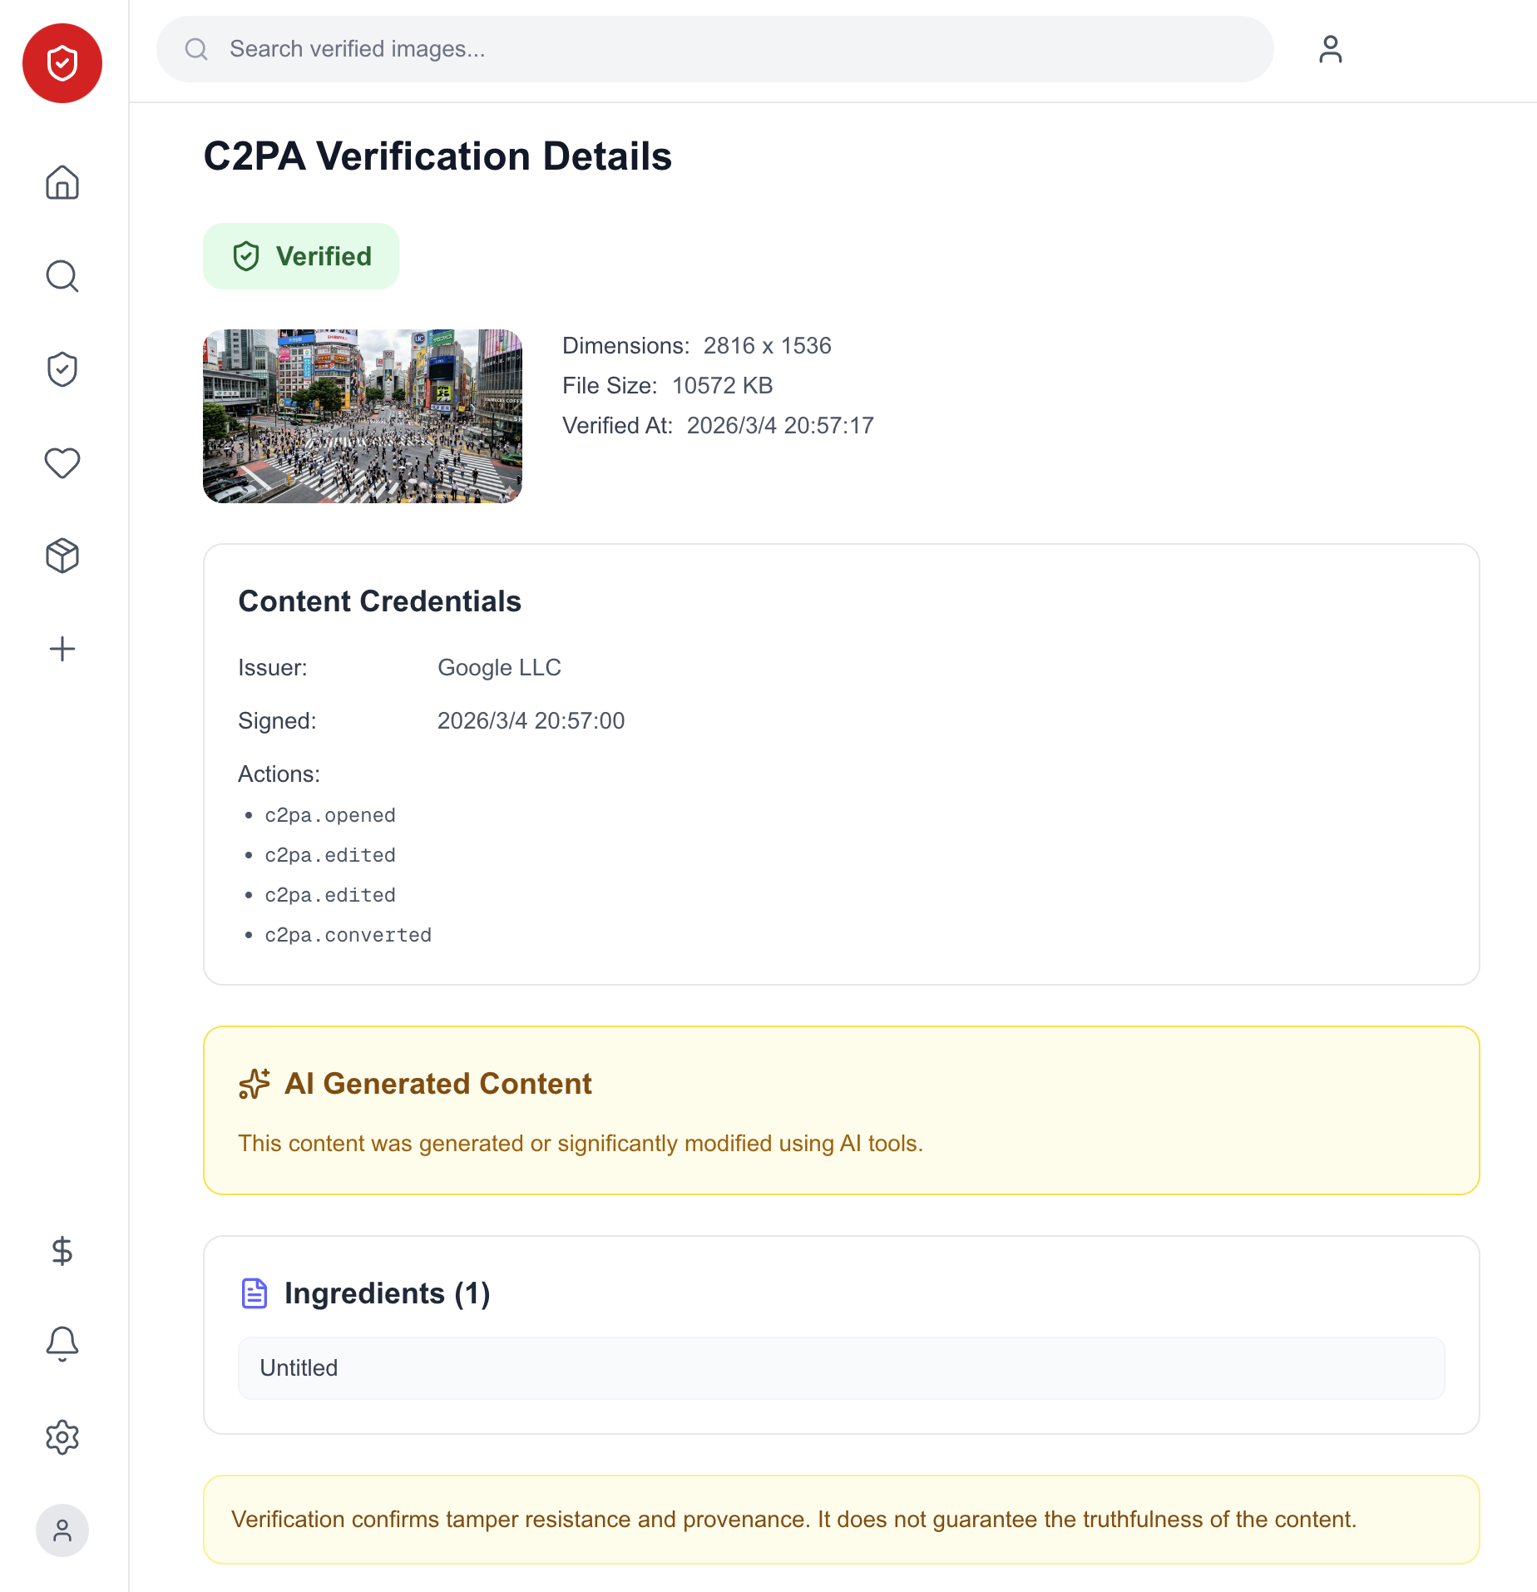Screen dimensions: 1537x1592
Task: Open notifications bell icon
Action: 62,1343
